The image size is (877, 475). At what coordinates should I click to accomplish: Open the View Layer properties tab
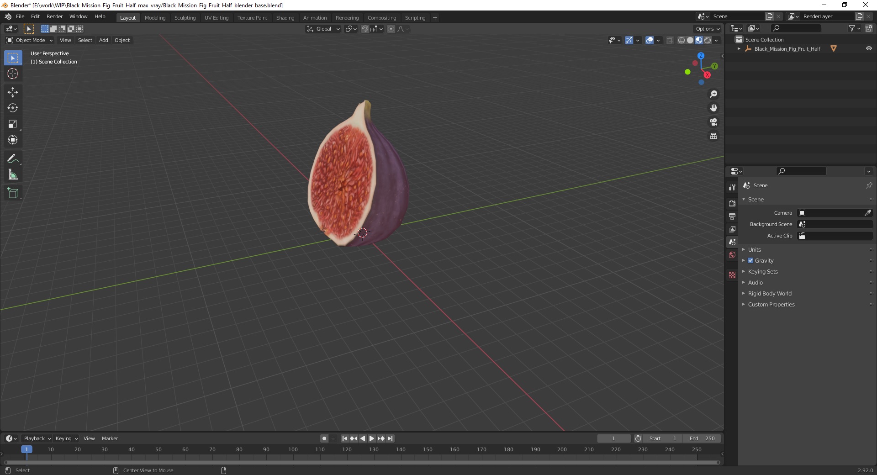point(732,229)
